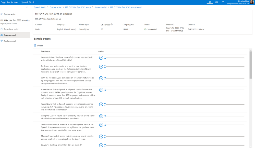Open the user profile avatar

click(x=252, y=2)
